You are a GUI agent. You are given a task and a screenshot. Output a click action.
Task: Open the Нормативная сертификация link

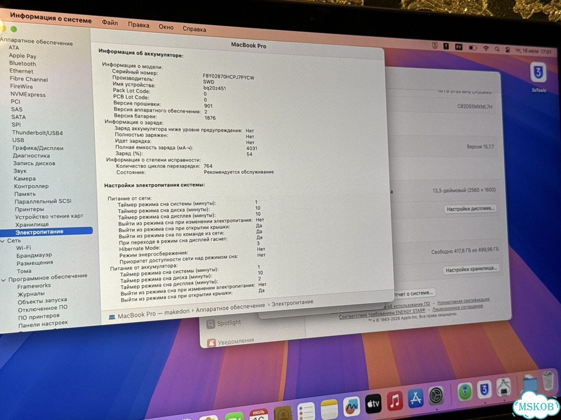[x=463, y=301]
